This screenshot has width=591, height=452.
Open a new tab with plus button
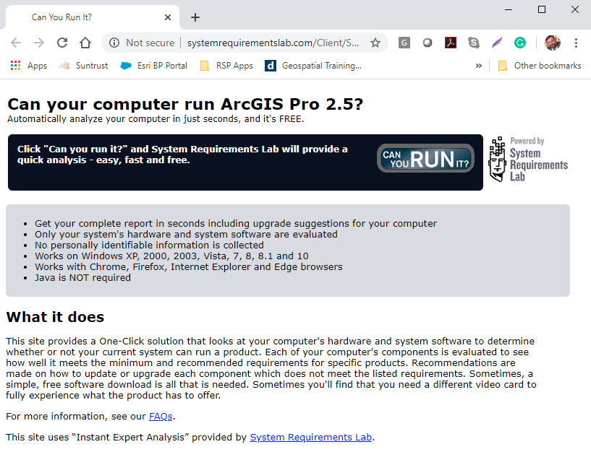point(195,17)
